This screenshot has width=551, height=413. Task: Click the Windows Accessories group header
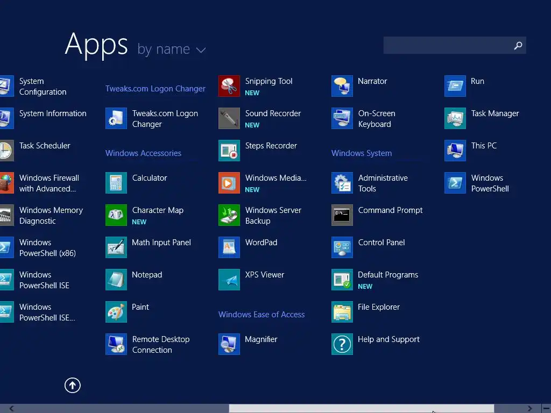[x=143, y=153]
